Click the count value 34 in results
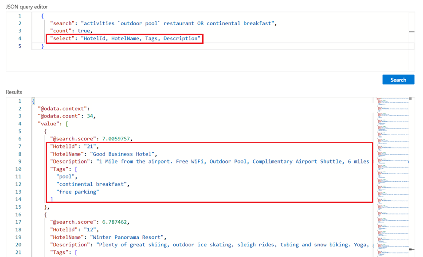Image resolution: width=423 pixels, height=257 pixels. click(90, 116)
